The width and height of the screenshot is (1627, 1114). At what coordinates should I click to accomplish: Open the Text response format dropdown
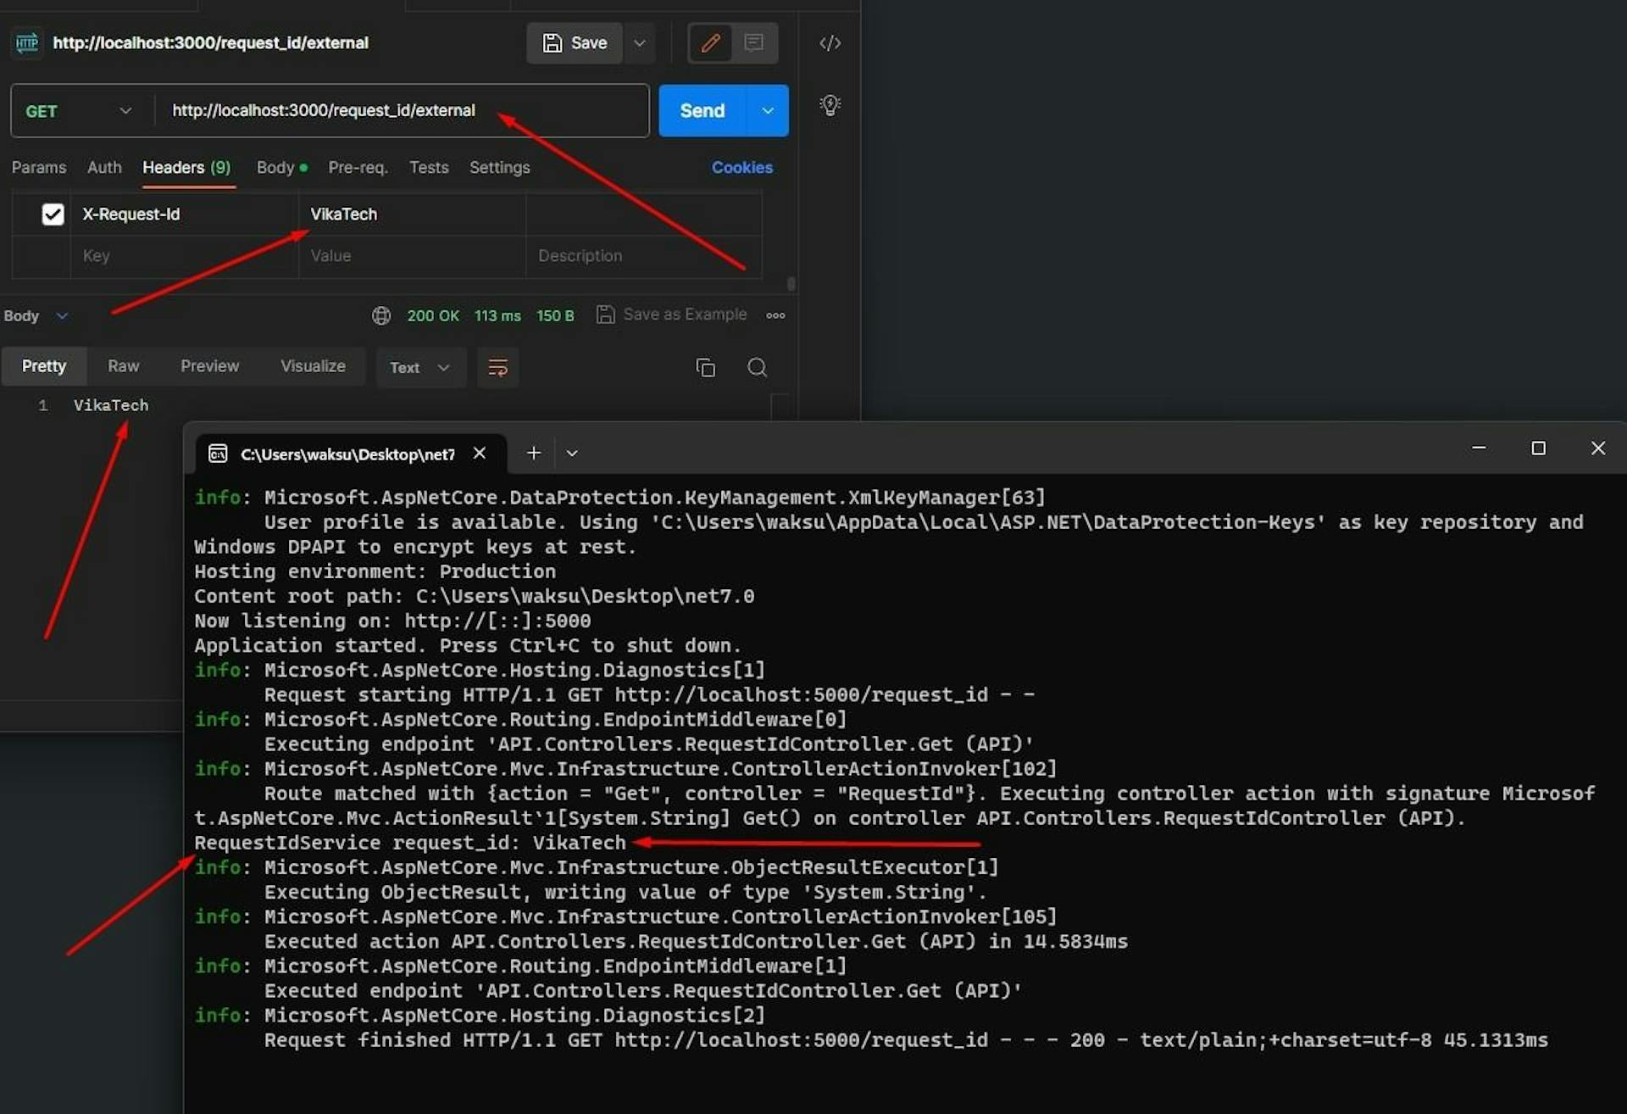click(x=420, y=367)
